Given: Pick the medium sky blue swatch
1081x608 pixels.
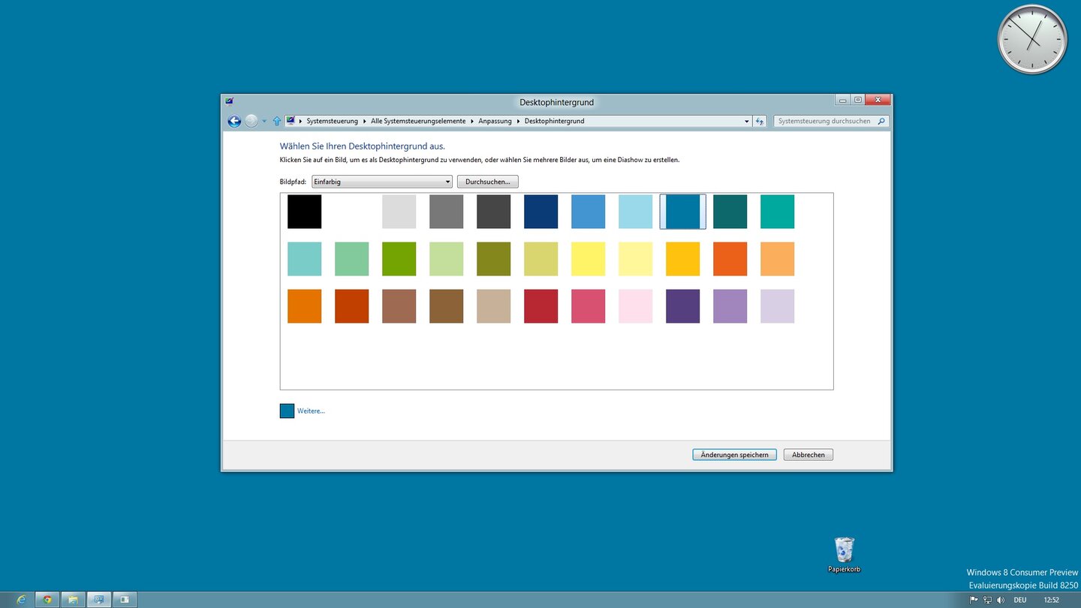Looking at the screenshot, I should point(588,212).
